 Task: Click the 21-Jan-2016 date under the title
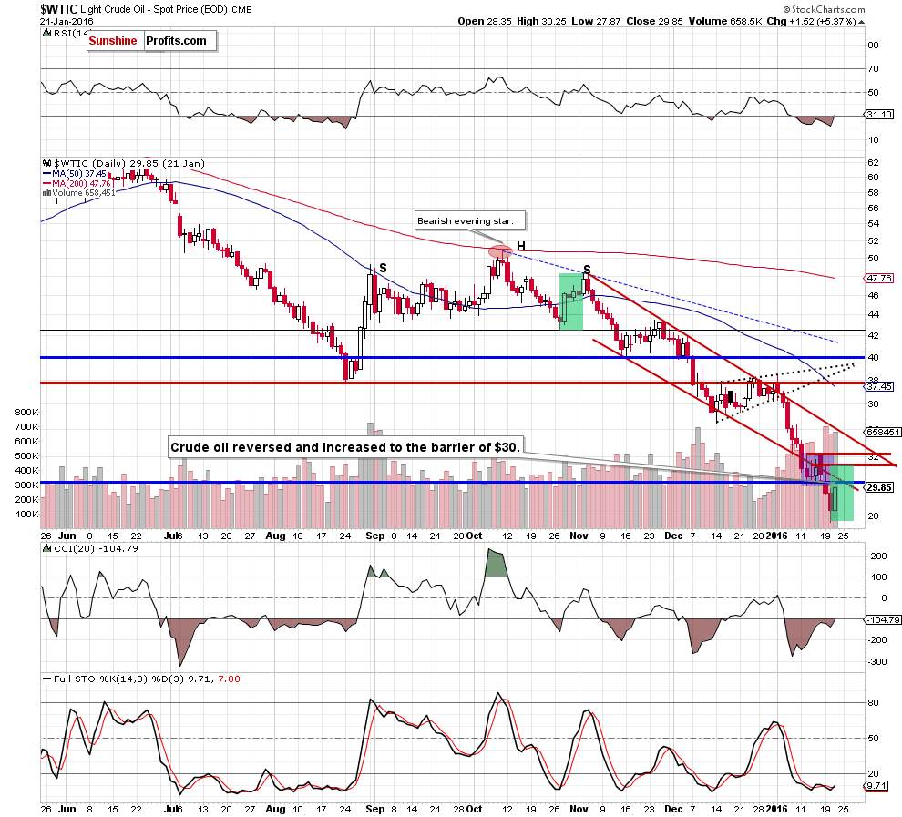click(x=67, y=21)
